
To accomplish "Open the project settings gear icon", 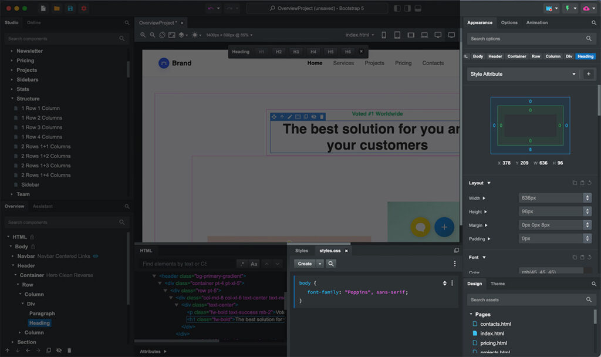I will pyautogui.click(x=84, y=9).
